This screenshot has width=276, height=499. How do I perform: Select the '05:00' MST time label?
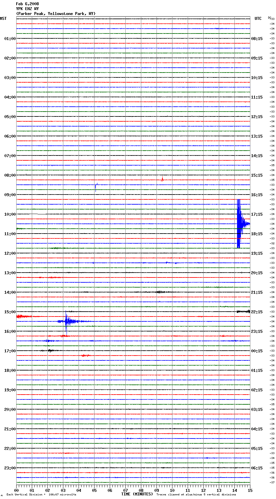point(10,117)
